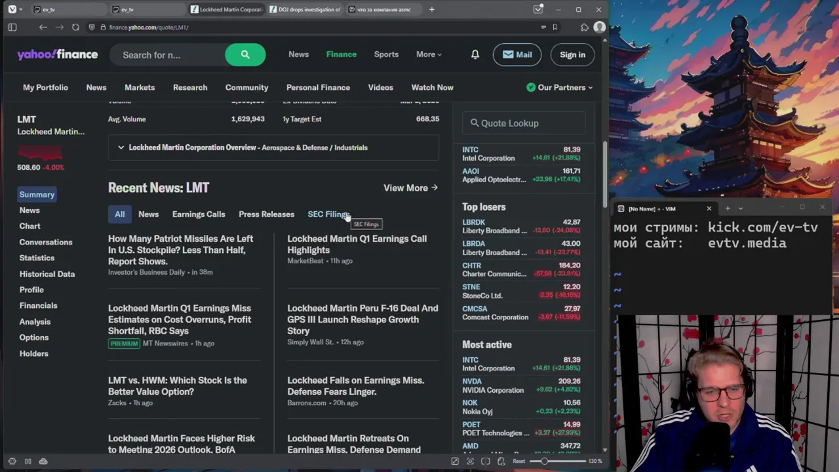Image resolution: width=839 pixels, height=472 pixels.
Task: Open browser settings gear in status bar
Action: [x=12, y=461]
